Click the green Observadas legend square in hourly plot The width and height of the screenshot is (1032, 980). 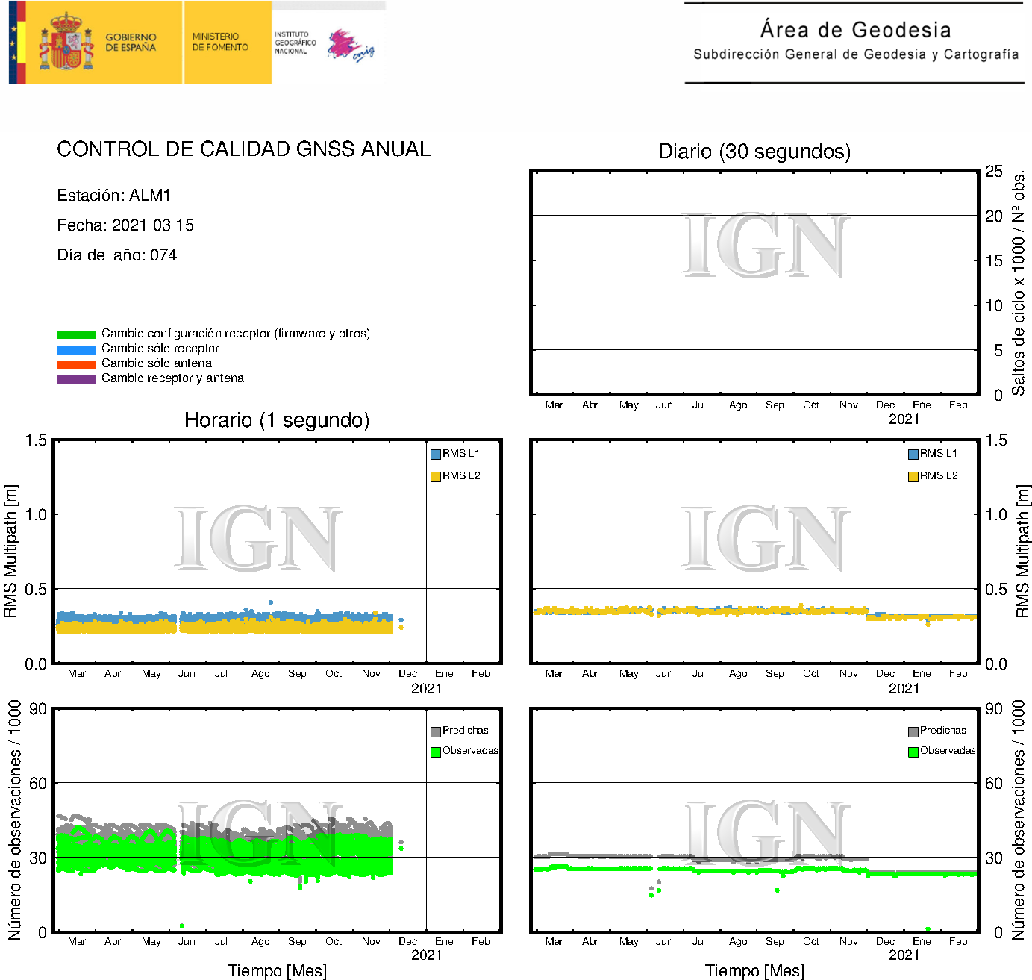pyautogui.click(x=435, y=752)
